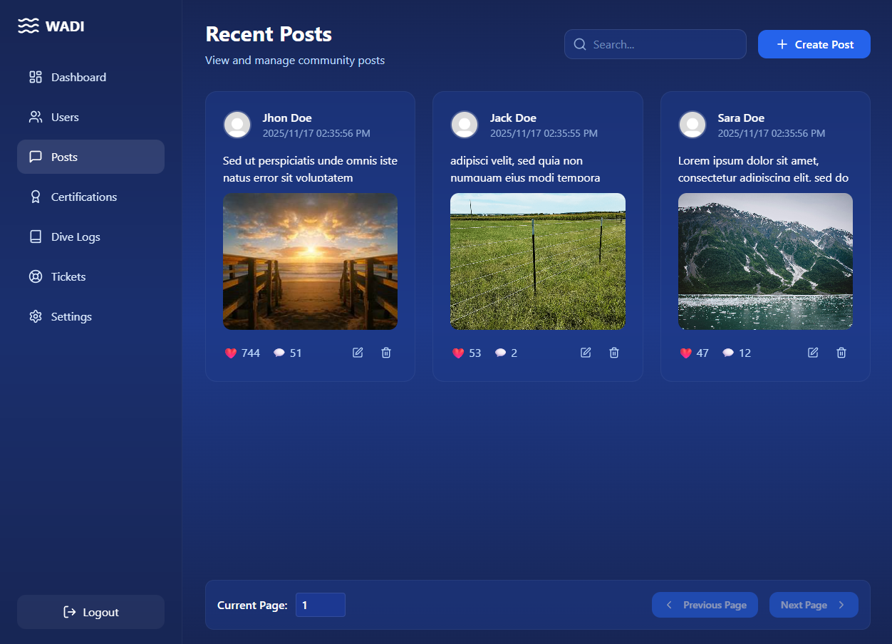Viewport: 892px width, 644px height.
Task: Like Jhon Doe's post with heart icon
Action: point(231,353)
